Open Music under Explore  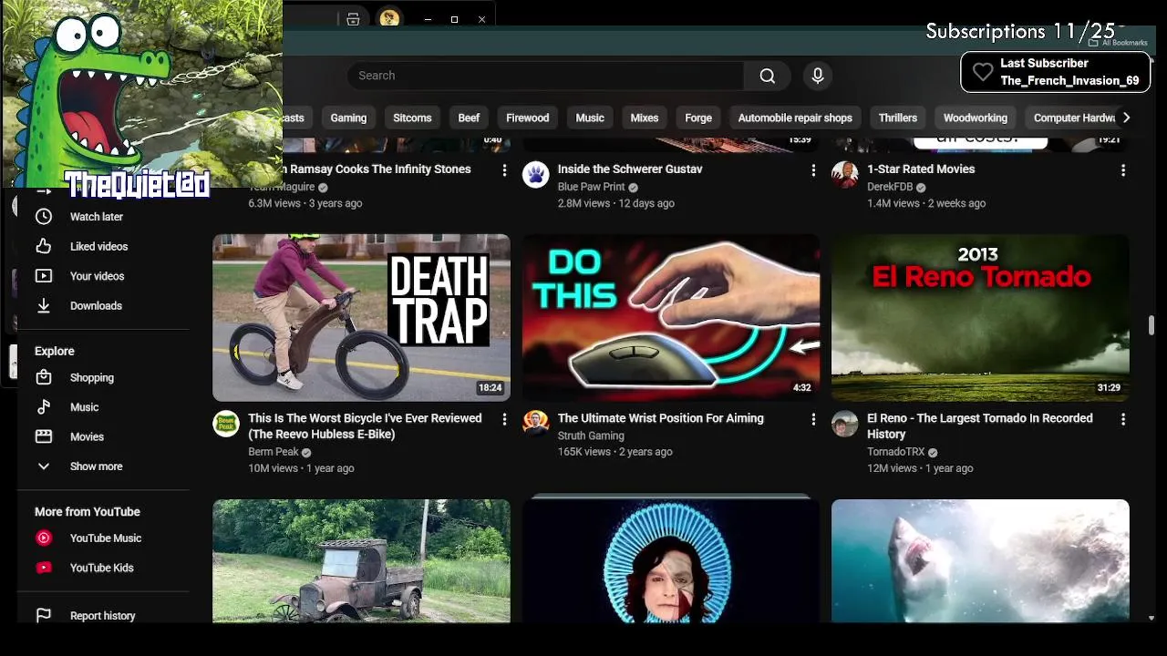(84, 407)
